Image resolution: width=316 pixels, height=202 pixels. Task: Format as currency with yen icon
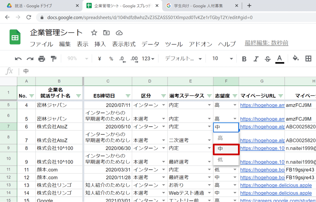99,58
